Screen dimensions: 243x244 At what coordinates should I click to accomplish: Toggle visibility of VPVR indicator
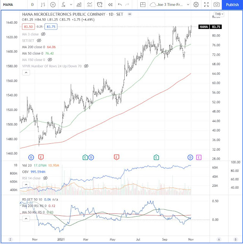pos(86,66)
